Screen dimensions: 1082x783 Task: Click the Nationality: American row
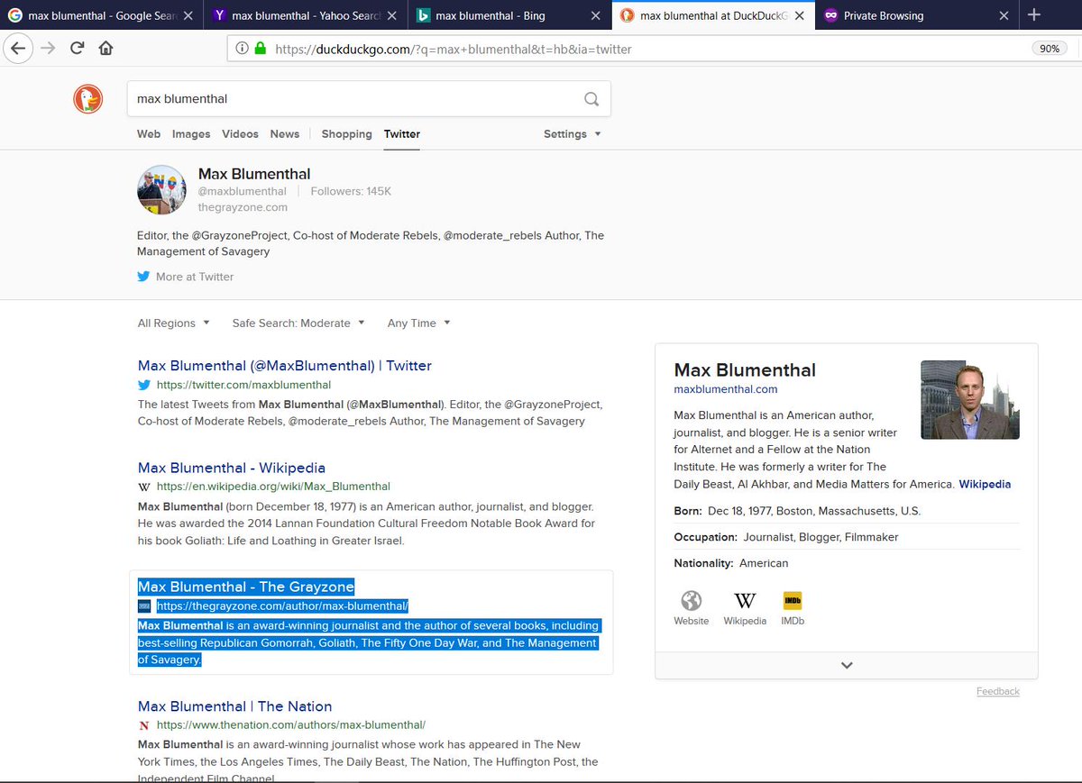coord(846,563)
